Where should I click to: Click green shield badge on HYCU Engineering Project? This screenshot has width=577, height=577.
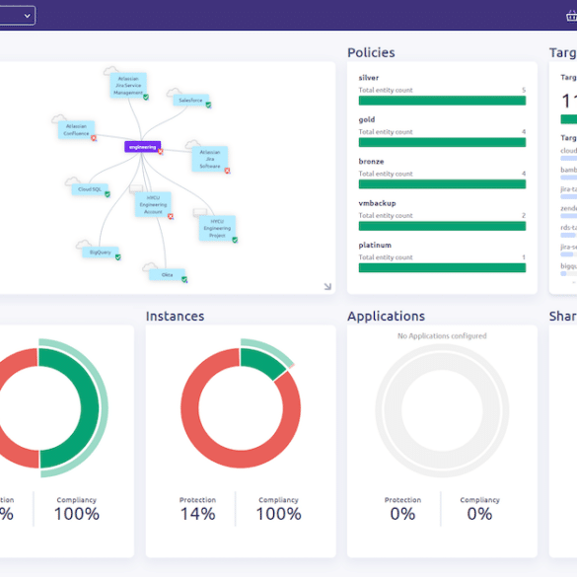pos(235,240)
